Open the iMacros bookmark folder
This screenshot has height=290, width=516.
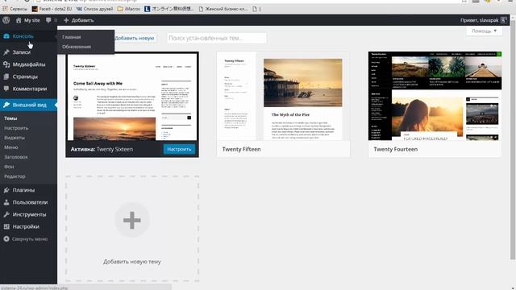[129, 9]
